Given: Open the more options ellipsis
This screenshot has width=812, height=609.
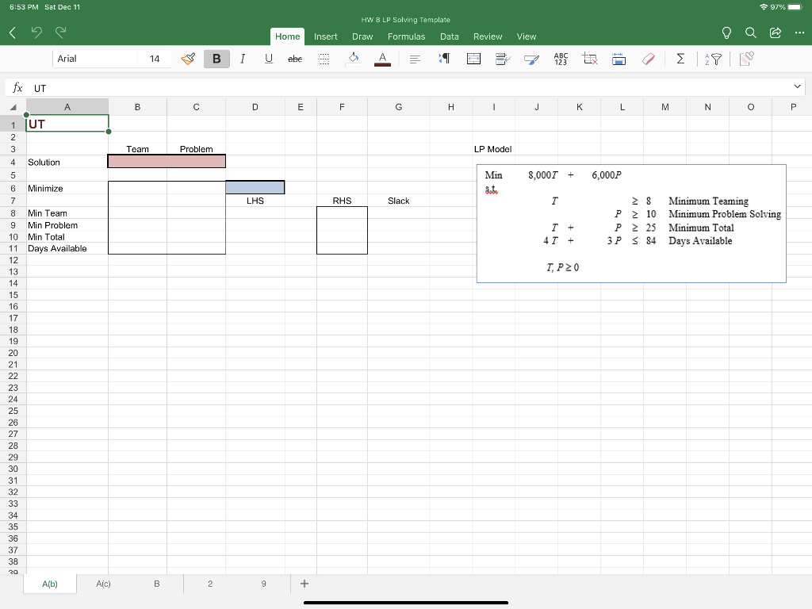Looking at the screenshot, I should click(799, 33).
